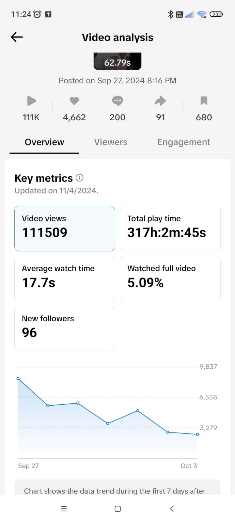Select the Overview tab
This screenshot has width=235, height=523.
44,142
